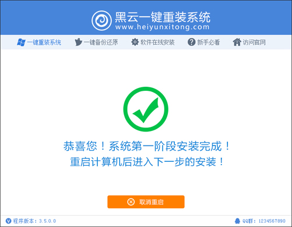Switch to the 一键备份还原 tab
This screenshot has height=227, width=292.
(96, 42)
